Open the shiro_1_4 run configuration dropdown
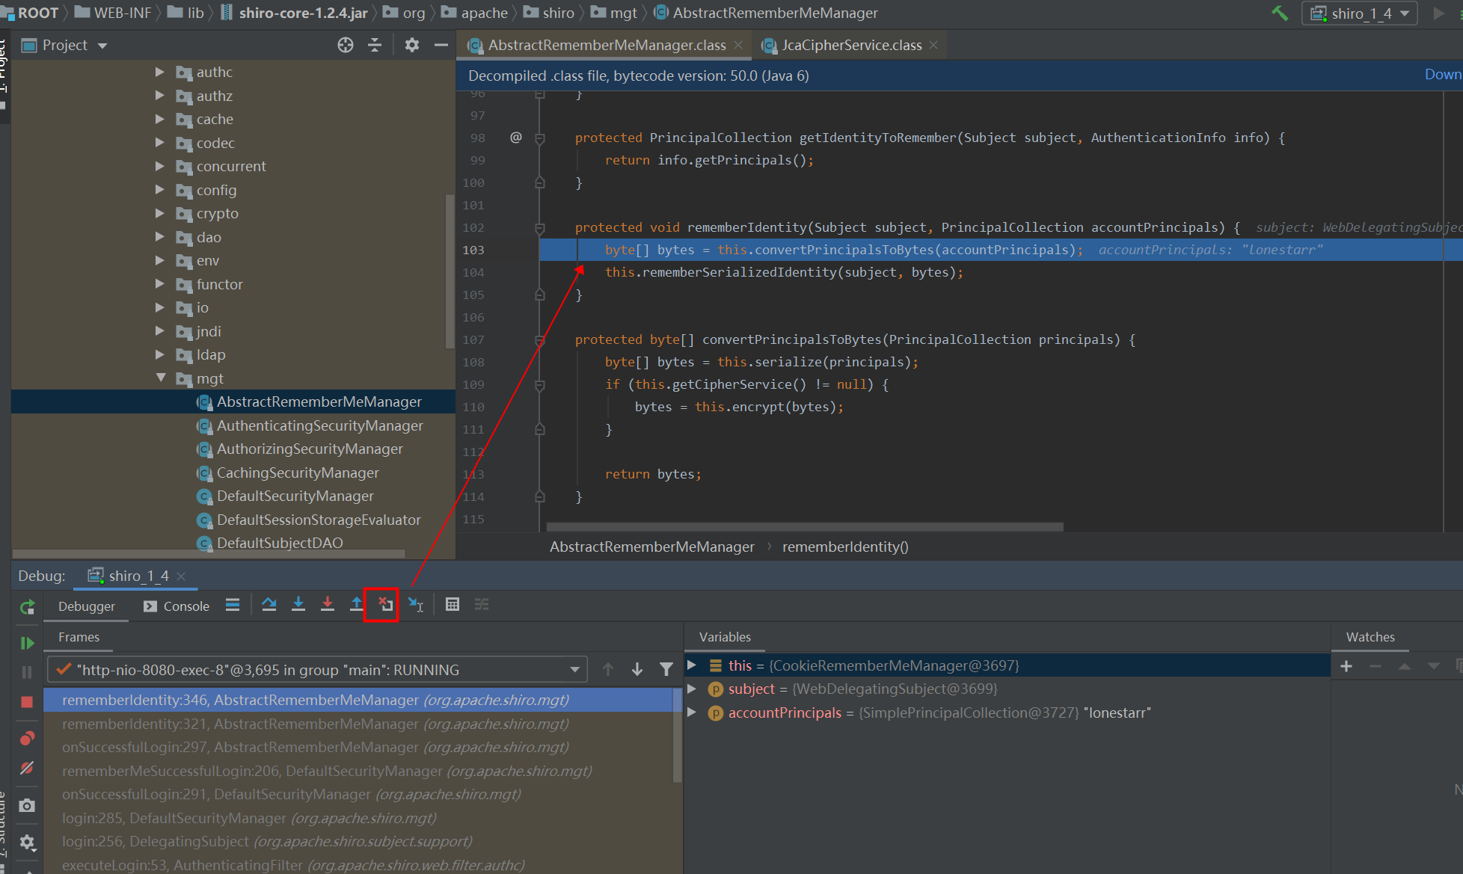Viewport: 1463px width, 874px height. (x=1360, y=13)
